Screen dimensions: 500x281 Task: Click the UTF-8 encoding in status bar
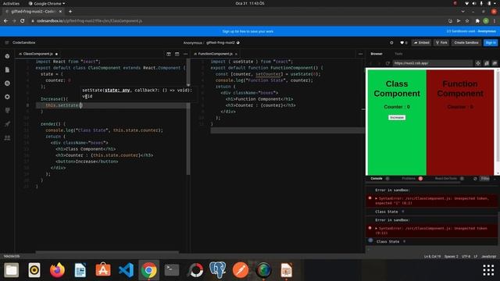tap(466, 256)
